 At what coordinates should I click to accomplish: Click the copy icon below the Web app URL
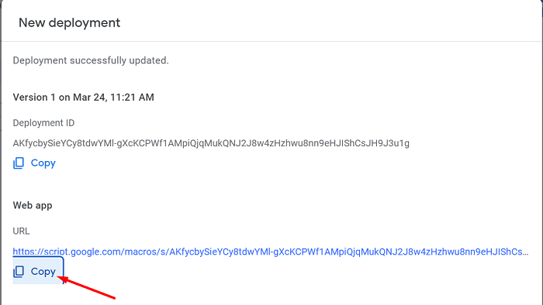(19, 272)
